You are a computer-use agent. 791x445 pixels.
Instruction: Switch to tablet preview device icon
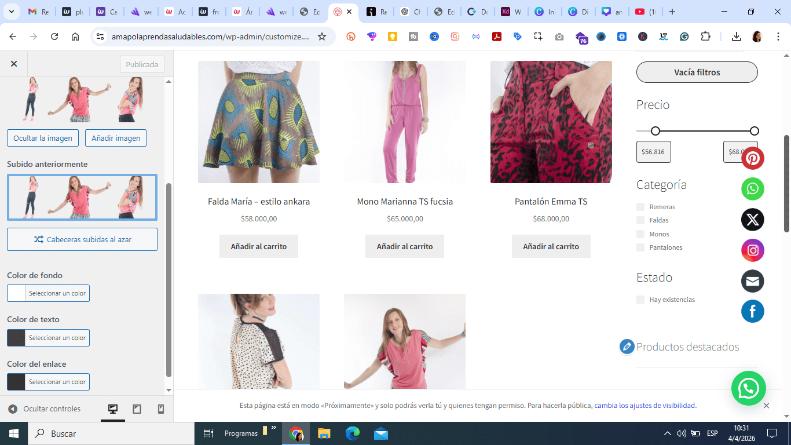pyautogui.click(x=137, y=409)
